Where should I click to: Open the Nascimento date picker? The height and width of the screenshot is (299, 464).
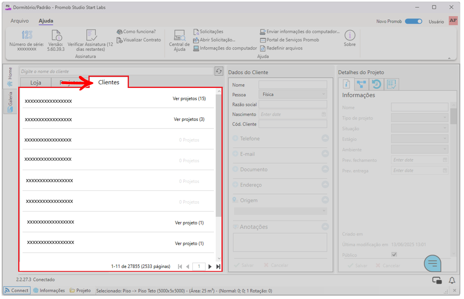324,114
